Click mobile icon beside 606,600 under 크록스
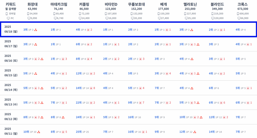The height and width of the screenshot is (138, 257). (238, 14)
